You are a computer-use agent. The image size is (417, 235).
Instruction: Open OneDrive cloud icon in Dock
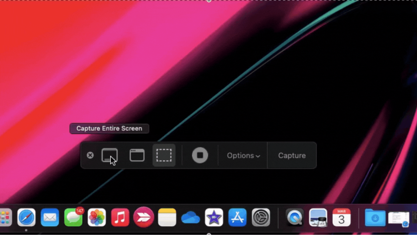click(x=191, y=218)
